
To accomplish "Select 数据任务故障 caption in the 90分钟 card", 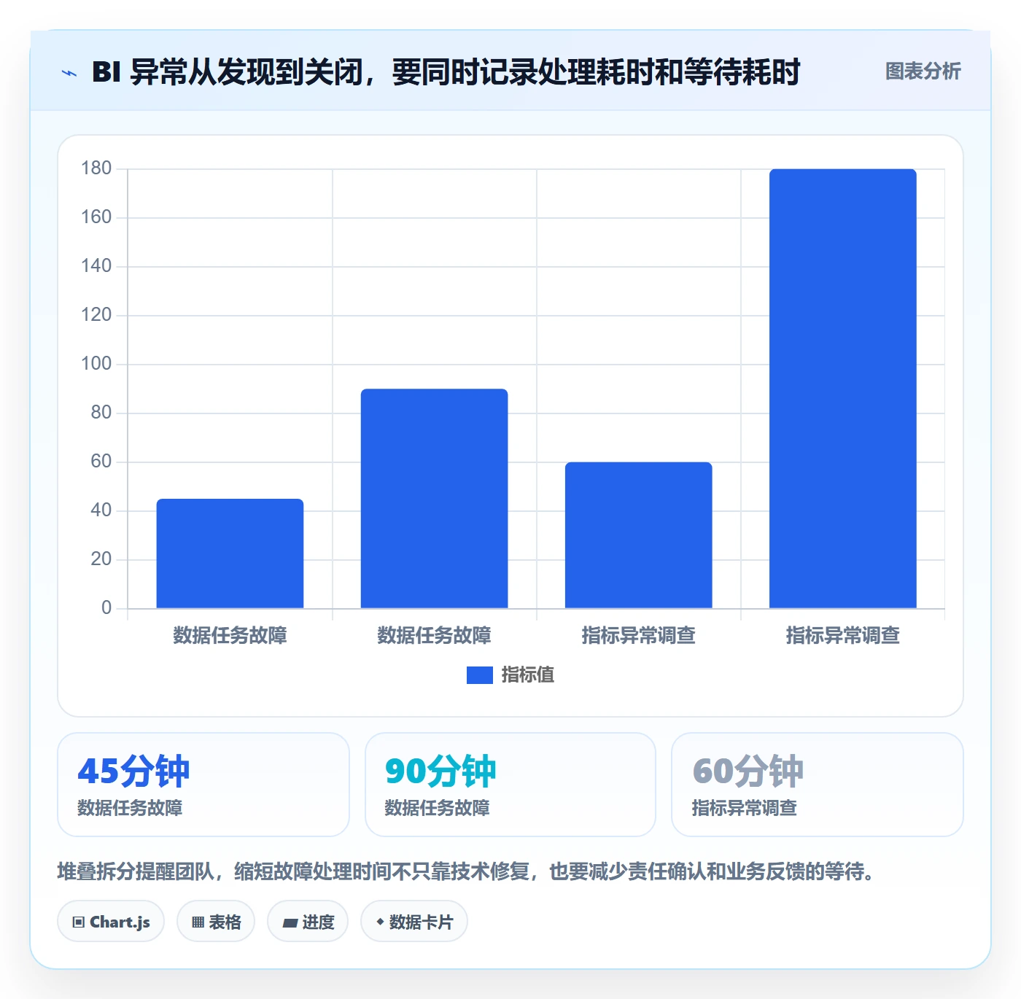I will coord(437,808).
